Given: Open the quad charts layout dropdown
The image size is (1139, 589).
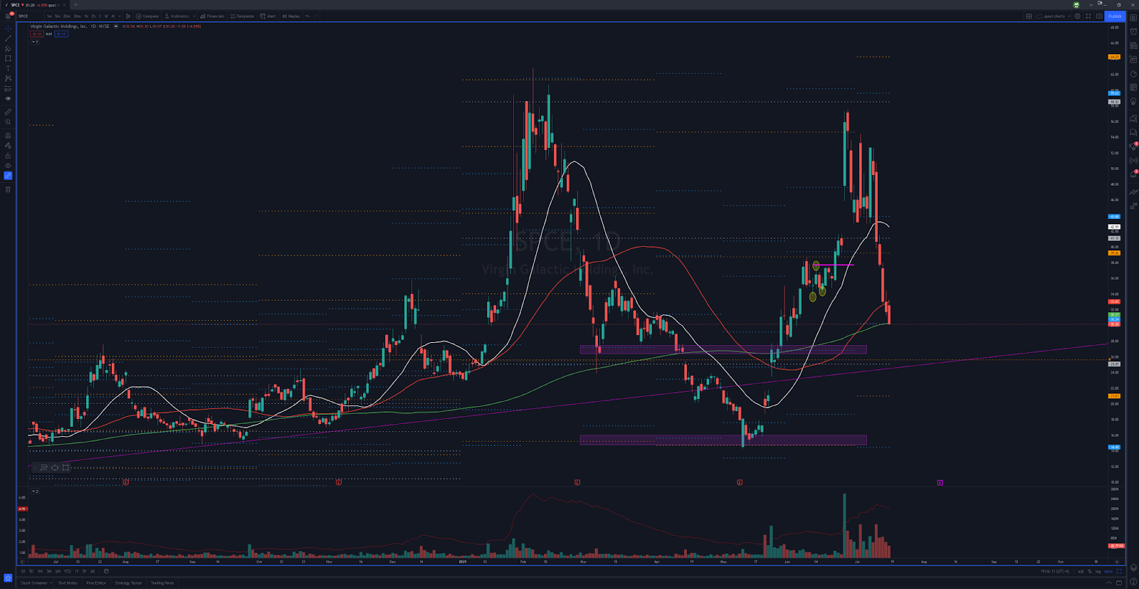Looking at the screenshot, I should [1054, 16].
